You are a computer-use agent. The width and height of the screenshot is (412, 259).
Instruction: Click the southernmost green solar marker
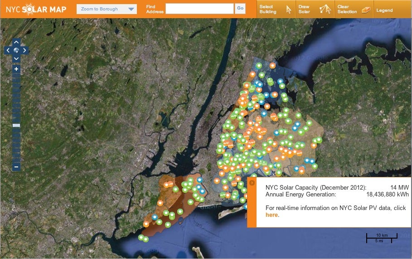145,239
